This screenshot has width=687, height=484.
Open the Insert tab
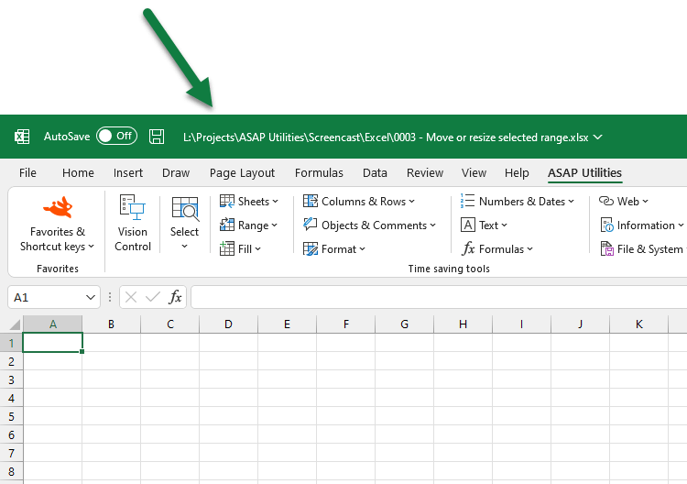[x=128, y=172]
